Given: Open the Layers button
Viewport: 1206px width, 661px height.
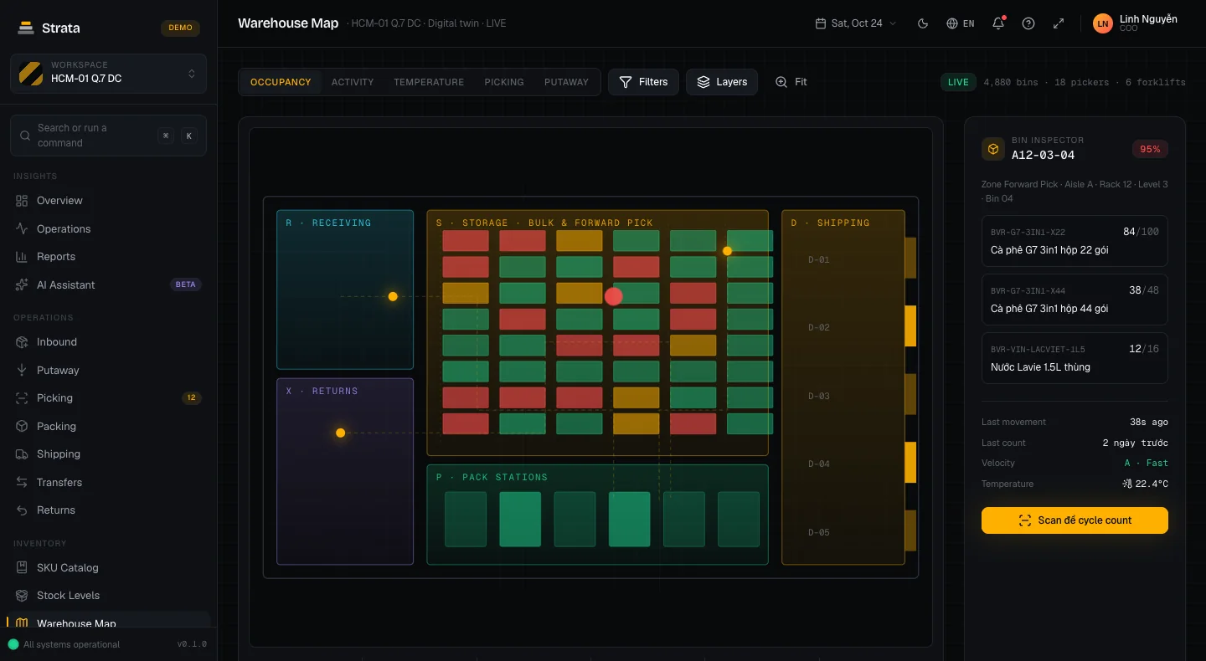Looking at the screenshot, I should 722,82.
